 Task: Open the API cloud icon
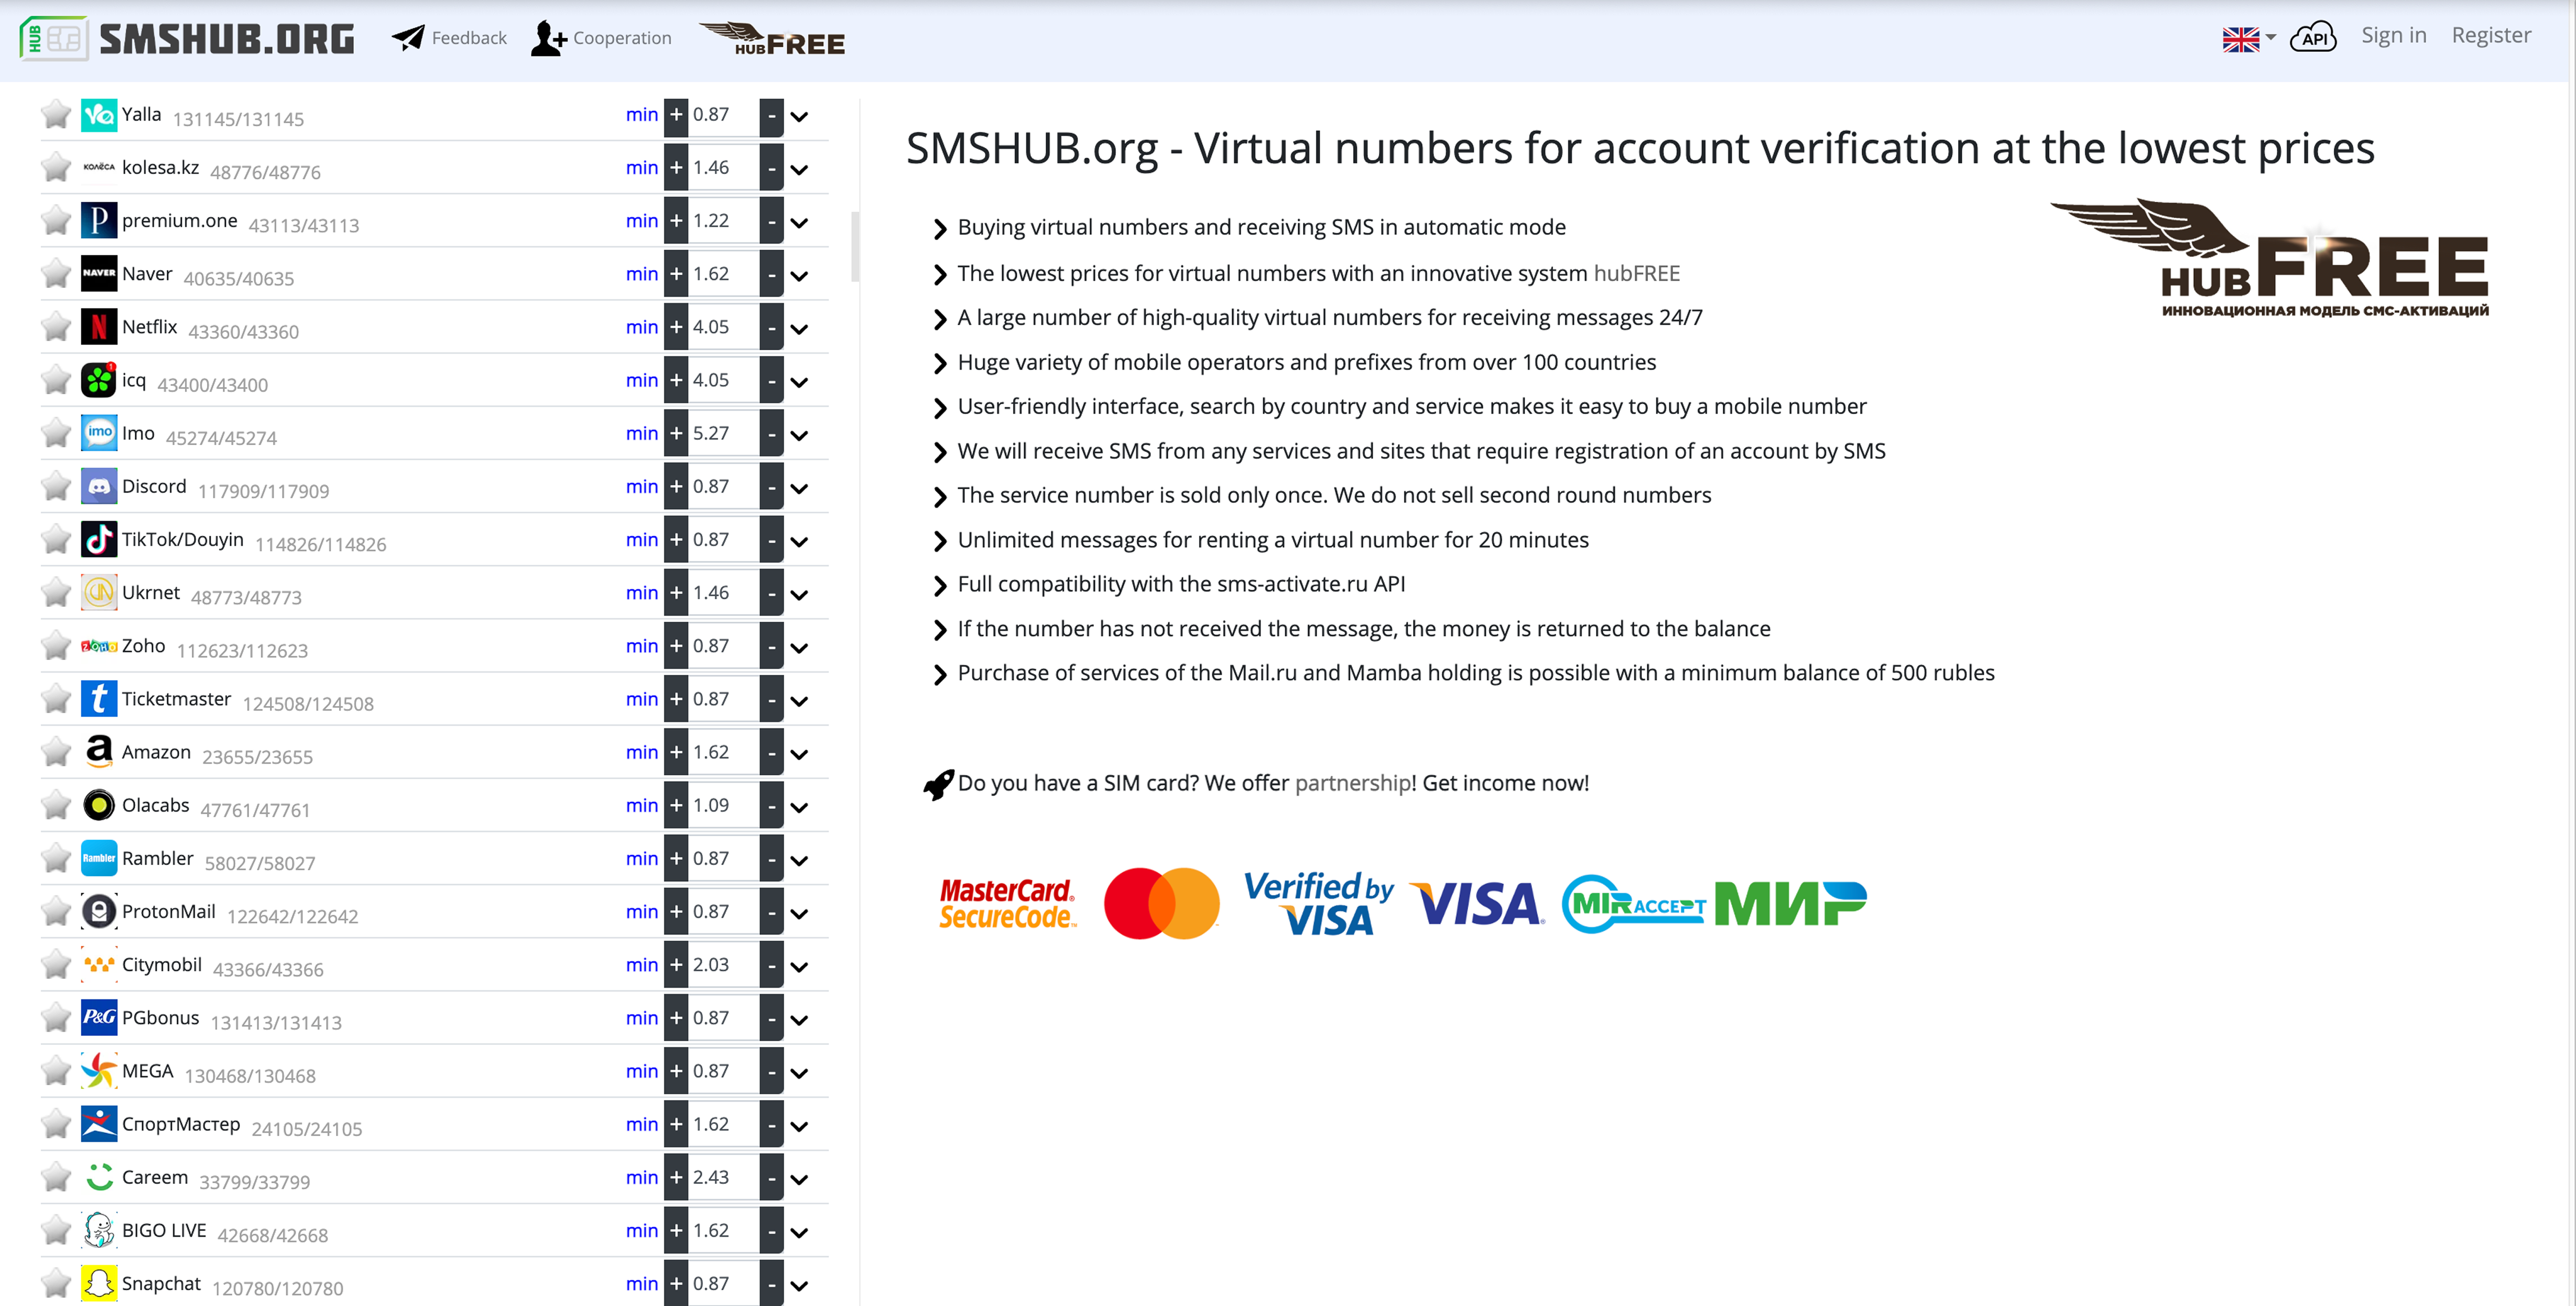coord(2313,38)
